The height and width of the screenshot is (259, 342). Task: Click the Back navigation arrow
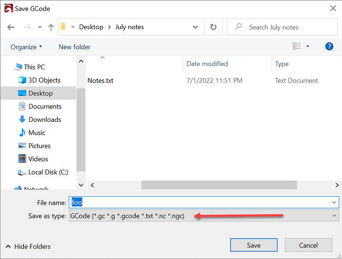pos(11,27)
